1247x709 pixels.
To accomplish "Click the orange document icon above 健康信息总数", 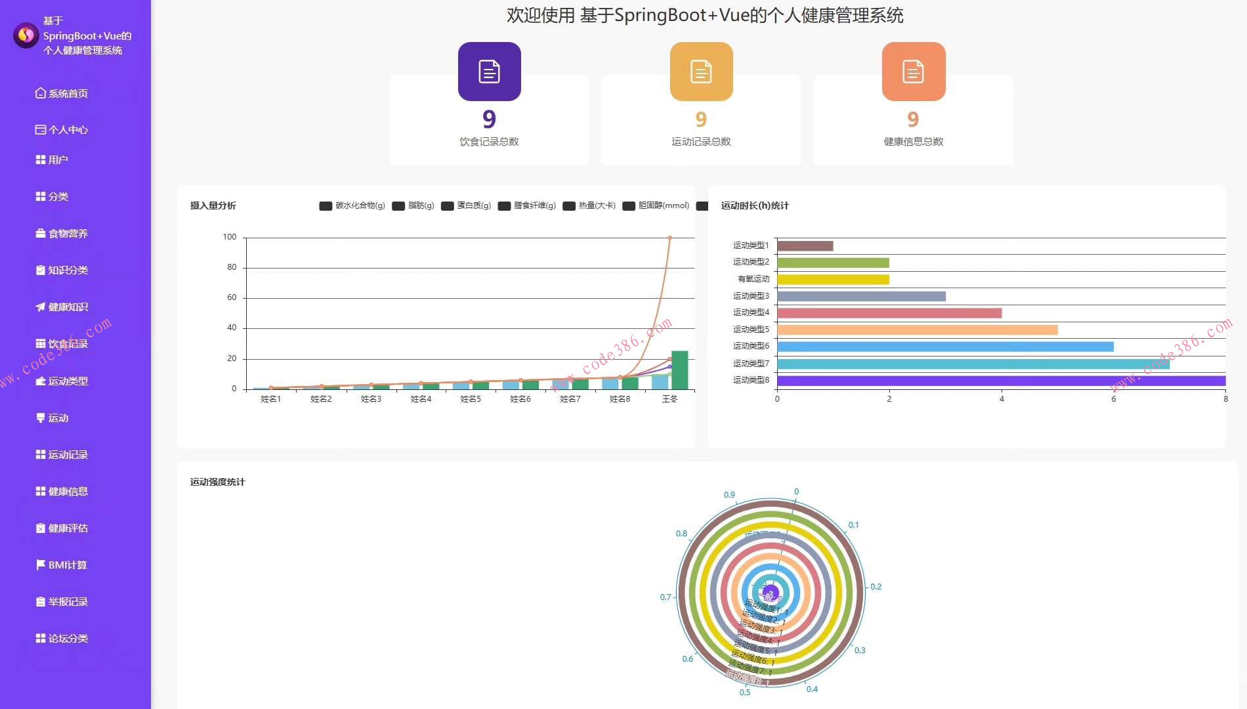I will (914, 72).
